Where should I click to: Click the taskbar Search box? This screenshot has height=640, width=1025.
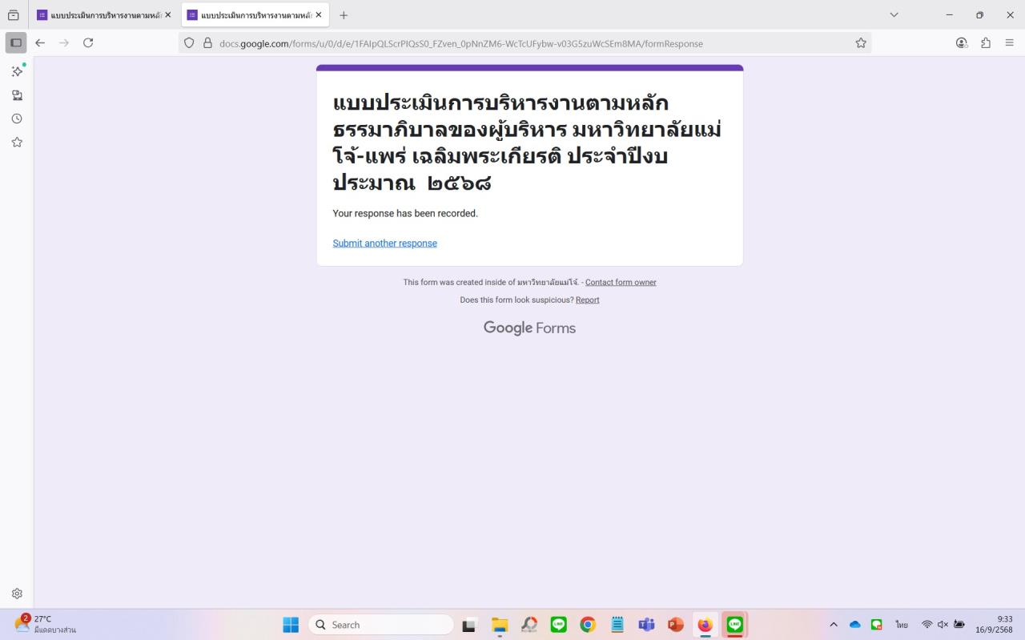point(380,625)
